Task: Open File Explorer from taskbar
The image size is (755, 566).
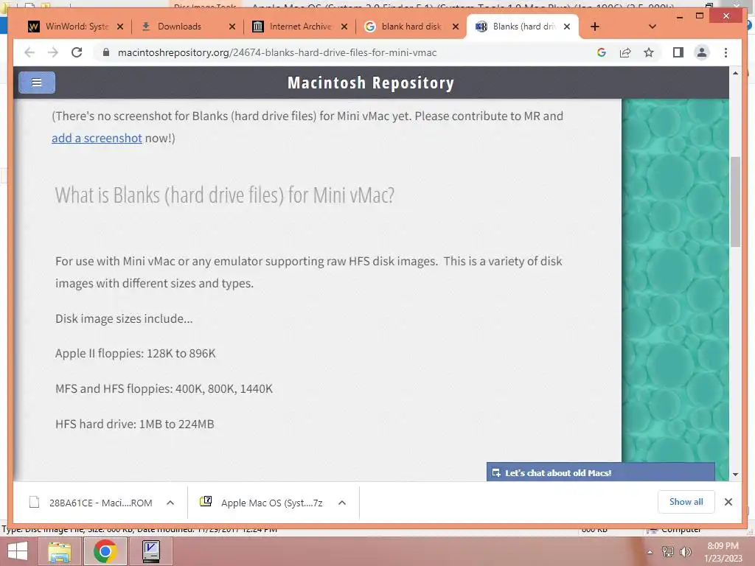Action: pyautogui.click(x=59, y=551)
